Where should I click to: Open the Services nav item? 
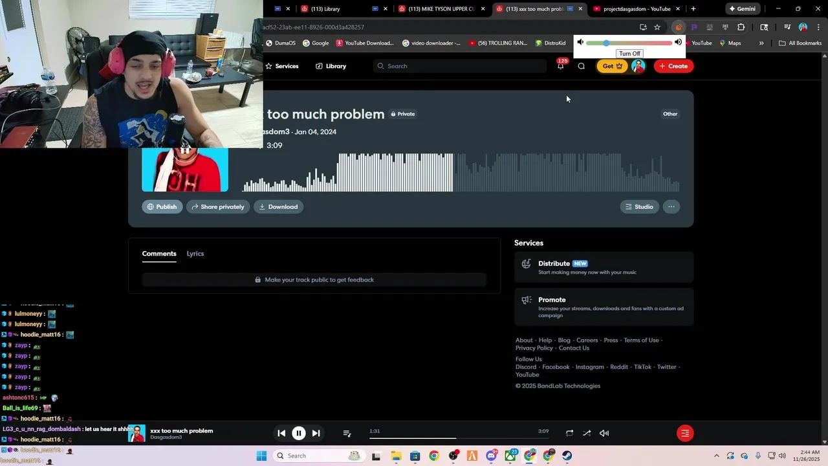pyautogui.click(x=282, y=66)
